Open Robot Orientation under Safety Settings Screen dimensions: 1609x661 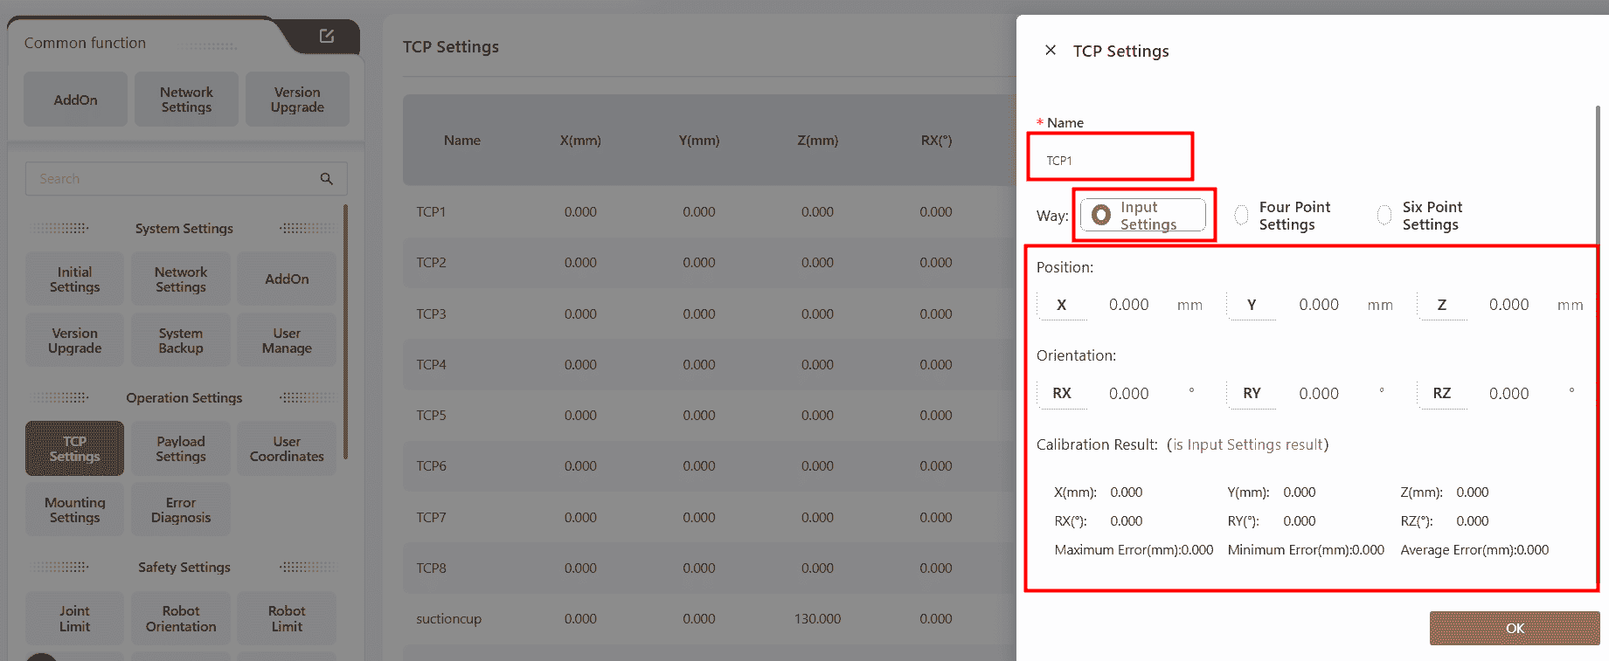pos(181,618)
